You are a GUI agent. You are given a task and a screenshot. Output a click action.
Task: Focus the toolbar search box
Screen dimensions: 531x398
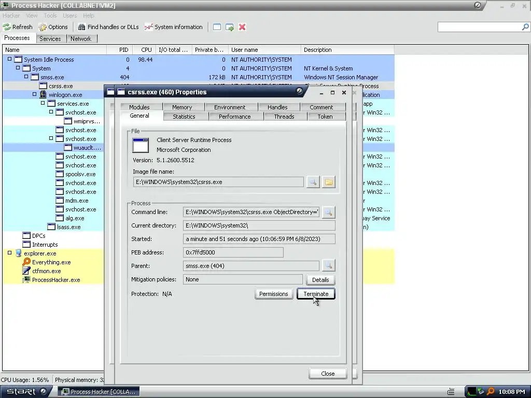click(480, 27)
